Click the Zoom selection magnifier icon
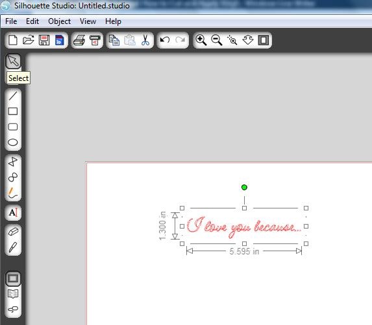This screenshot has height=325, width=372. [x=232, y=40]
